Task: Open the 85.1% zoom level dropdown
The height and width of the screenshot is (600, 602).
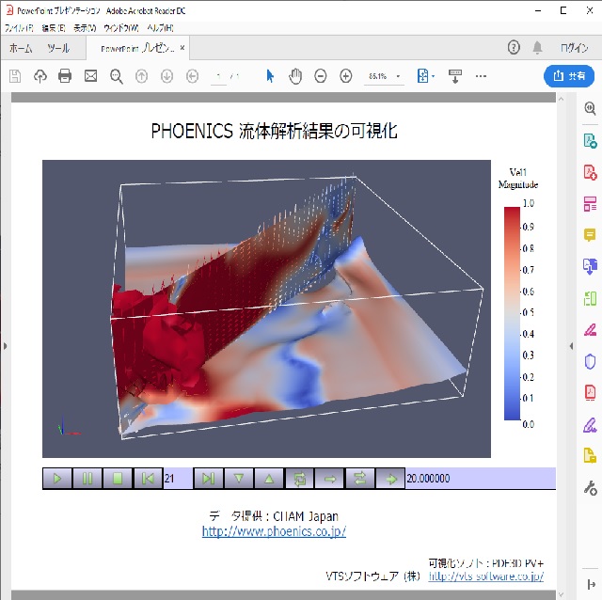Action: point(385,76)
